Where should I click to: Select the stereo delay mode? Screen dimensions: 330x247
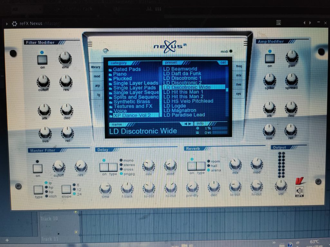[127, 165]
